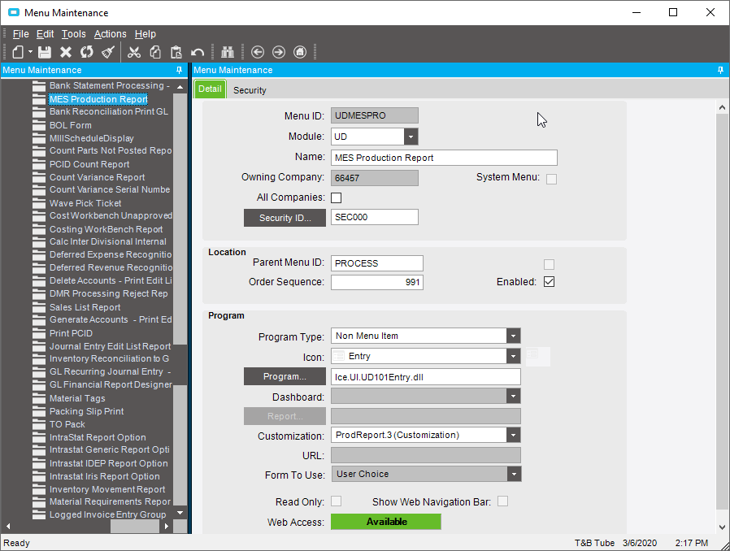Click icon beside Sales List Report
This screenshot has height=551, width=730.
(x=39, y=307)
